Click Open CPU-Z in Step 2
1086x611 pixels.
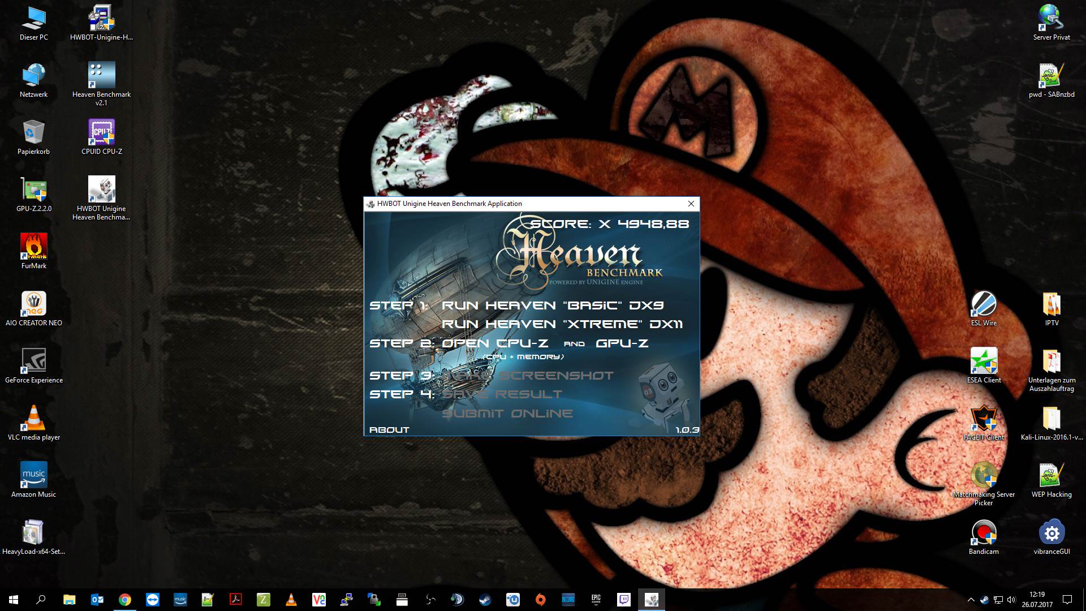(495, 343)
